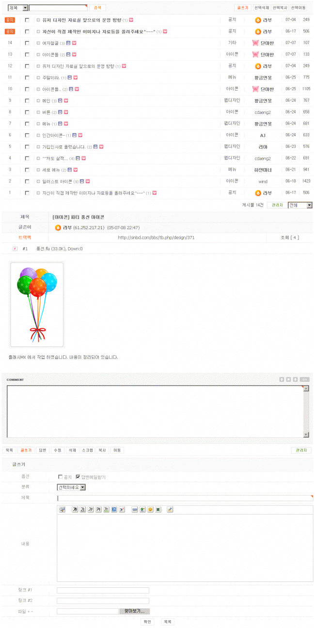Click the comment box vertical scrollbar
This screenshot has height=628, width=315.
pos(306,412)
